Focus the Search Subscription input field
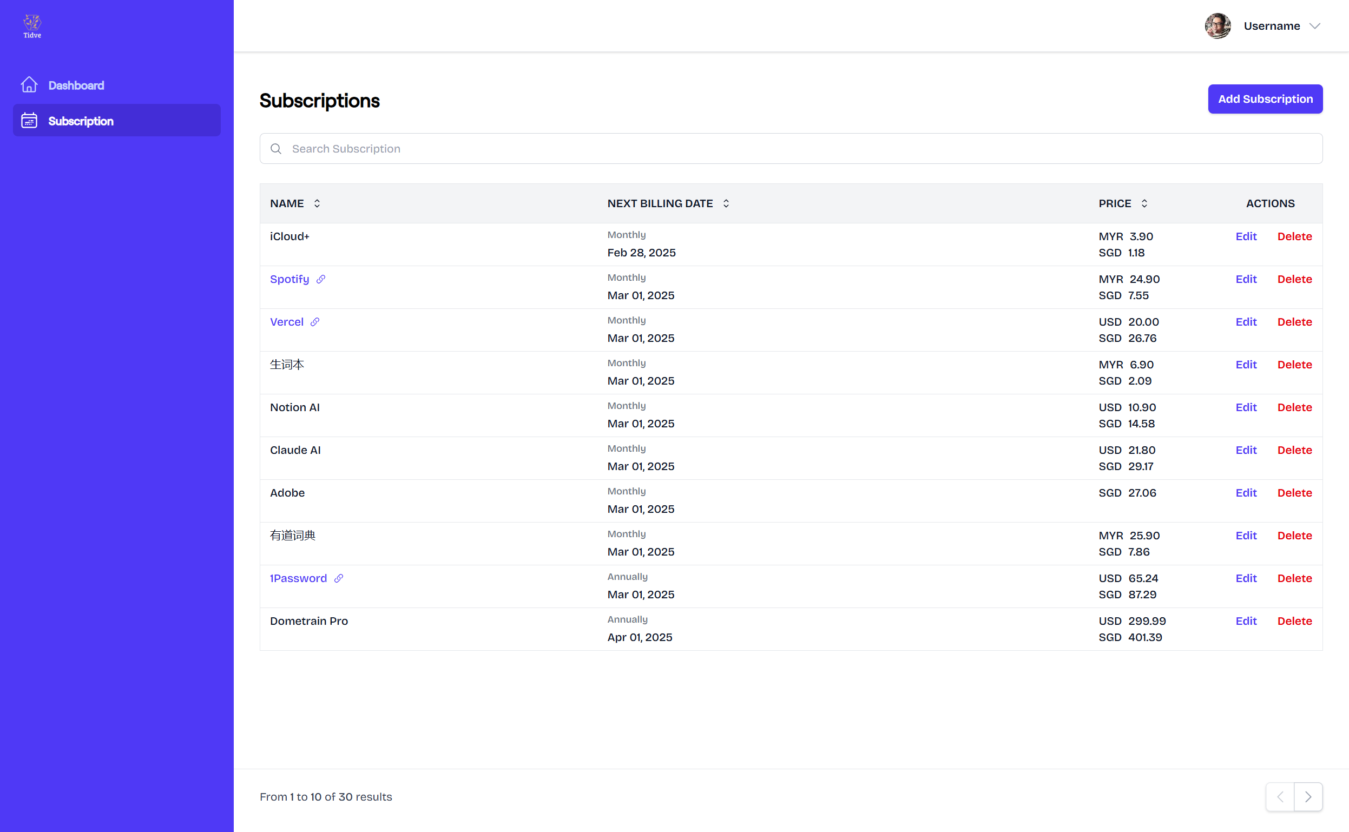Viewport: 1349px width, 832px height. click(x=791, y=149)
